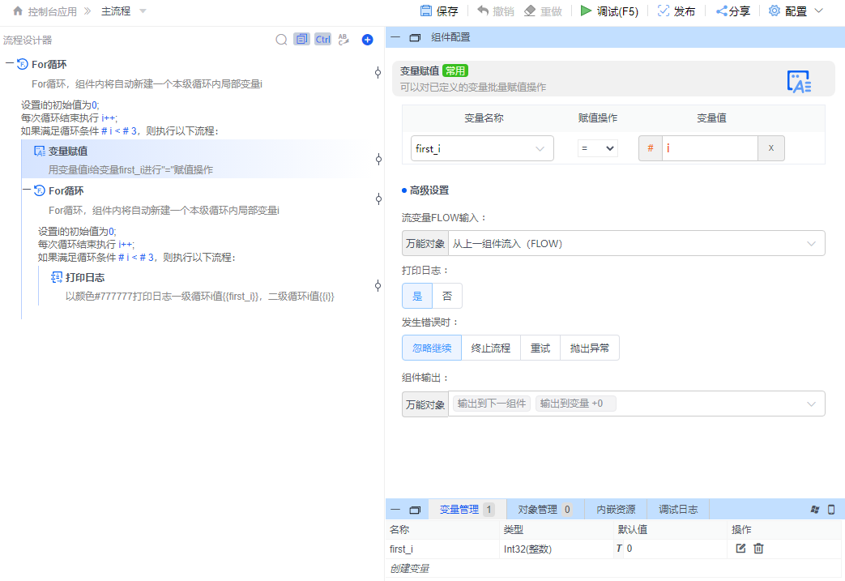Open the 主流程 dropdown arrow
The image size is (845, 581).
tap(143, 11)
